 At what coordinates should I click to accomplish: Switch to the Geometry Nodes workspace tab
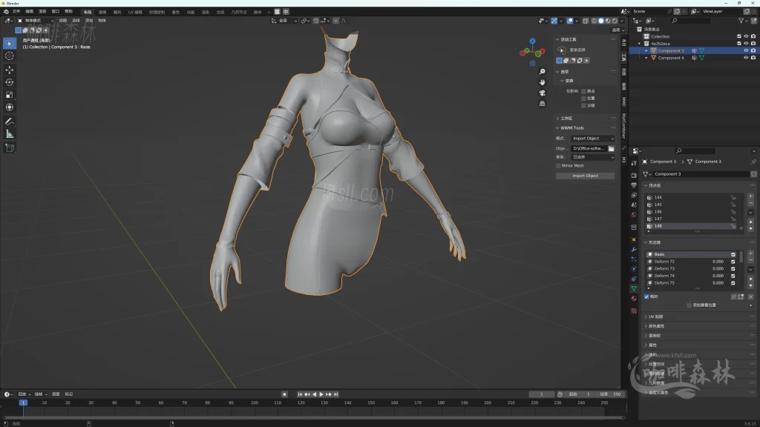pos(239,12)
